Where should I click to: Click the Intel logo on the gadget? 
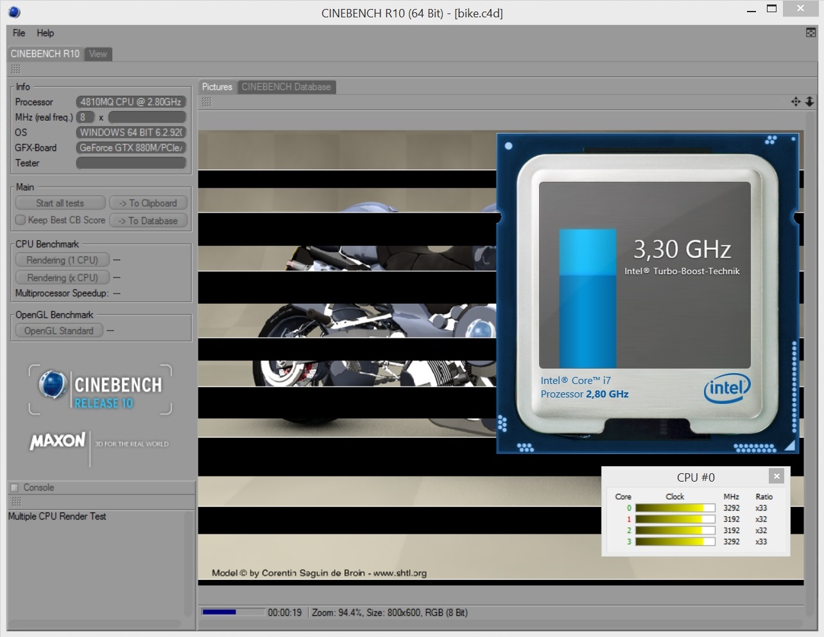point(727,388)
